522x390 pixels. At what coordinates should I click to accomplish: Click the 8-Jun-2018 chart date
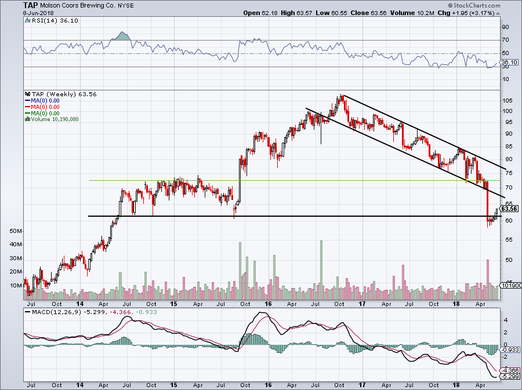pos(38,13)
